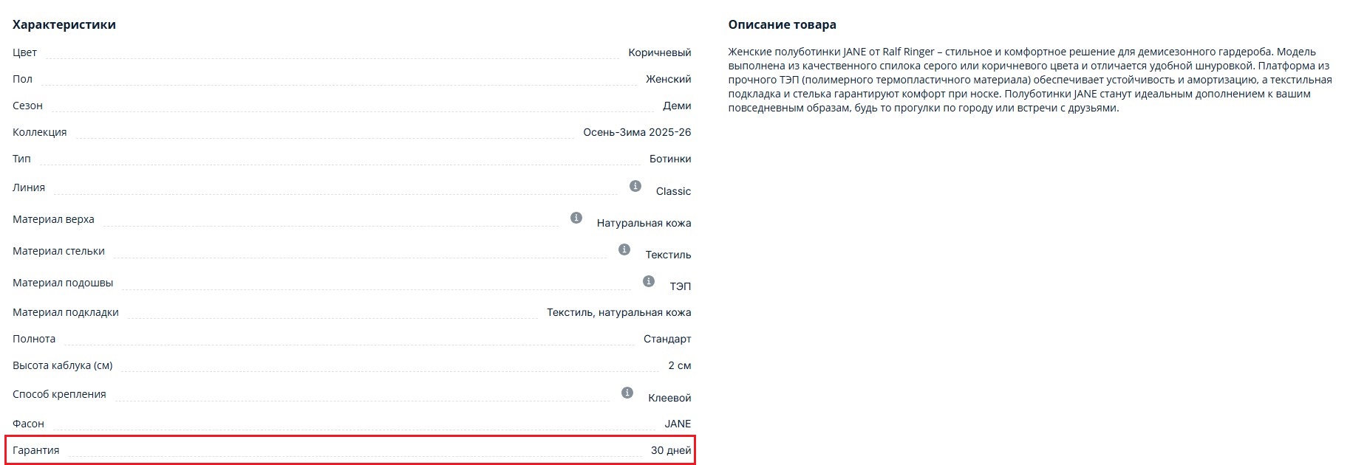1350x465 pixels.
Task: Click the Осень-Зима 2025-26 collection value
Action: coord(637,132)
